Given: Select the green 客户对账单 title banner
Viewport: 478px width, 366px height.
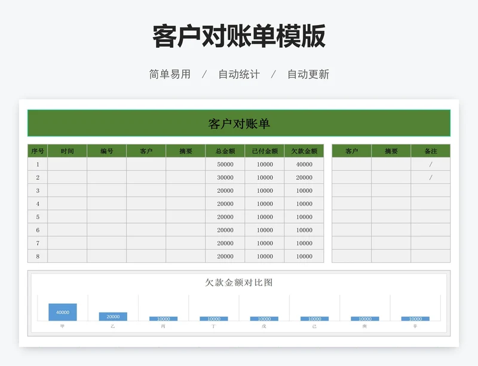Looking at the screenshot, I should pos(239,123).
